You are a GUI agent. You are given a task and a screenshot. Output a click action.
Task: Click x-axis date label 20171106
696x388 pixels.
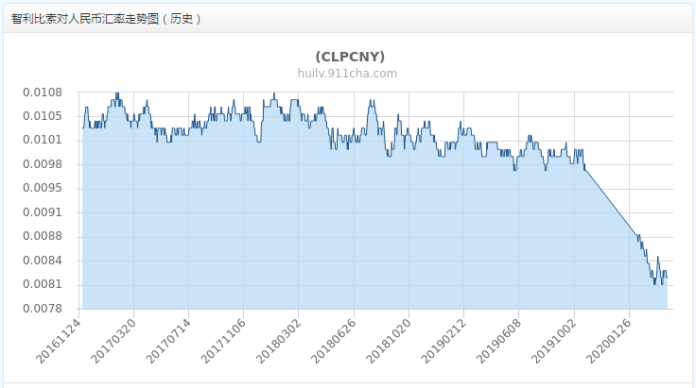pos(223,341)
